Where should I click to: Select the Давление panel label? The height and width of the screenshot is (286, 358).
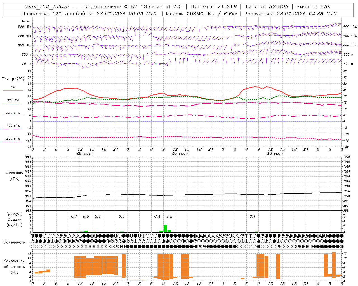click(15, 173)
